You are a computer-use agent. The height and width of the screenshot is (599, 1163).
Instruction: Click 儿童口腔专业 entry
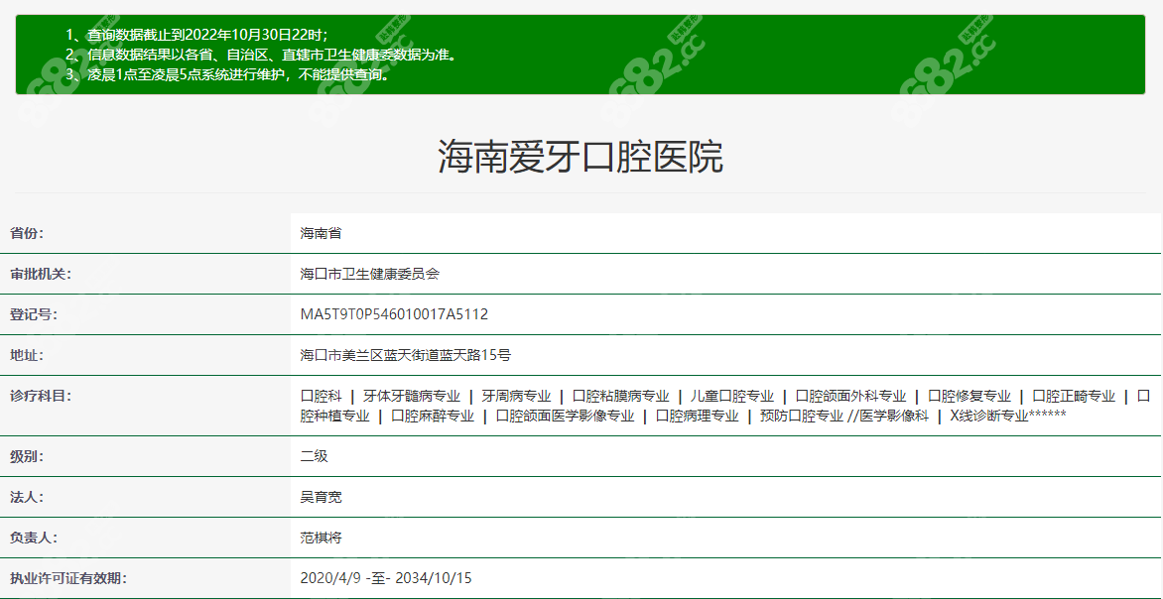pyautogui.click(x=732, y=396)
